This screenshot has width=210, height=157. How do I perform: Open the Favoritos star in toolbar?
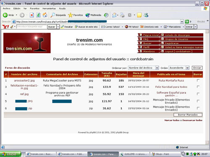pyautogui.click(x=70, y=15)
